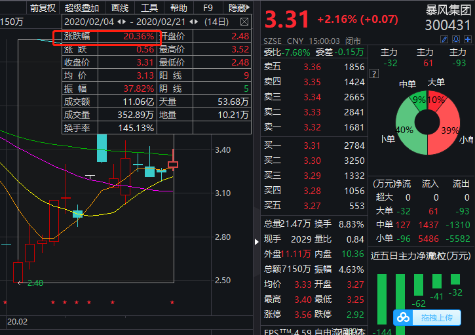Step end date 2020/02/21 forward

click(x=196, y=22)
